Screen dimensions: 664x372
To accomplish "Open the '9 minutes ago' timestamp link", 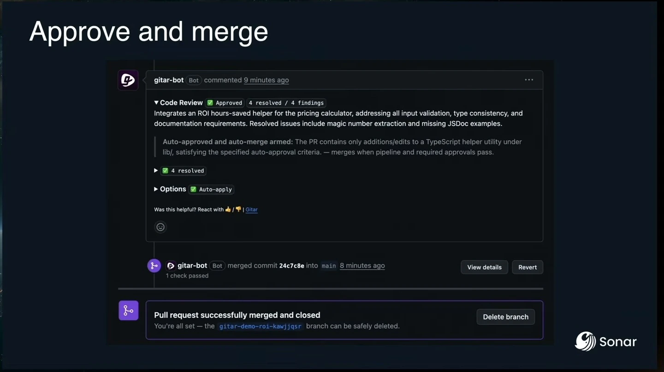I will click(266, 80).
